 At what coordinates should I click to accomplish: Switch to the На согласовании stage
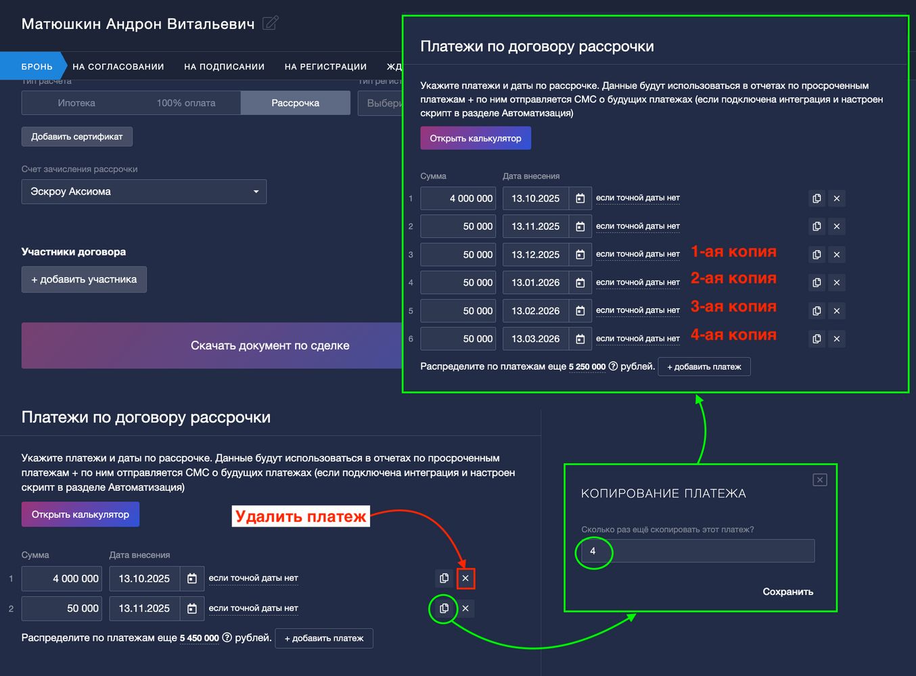pos(118,66)
